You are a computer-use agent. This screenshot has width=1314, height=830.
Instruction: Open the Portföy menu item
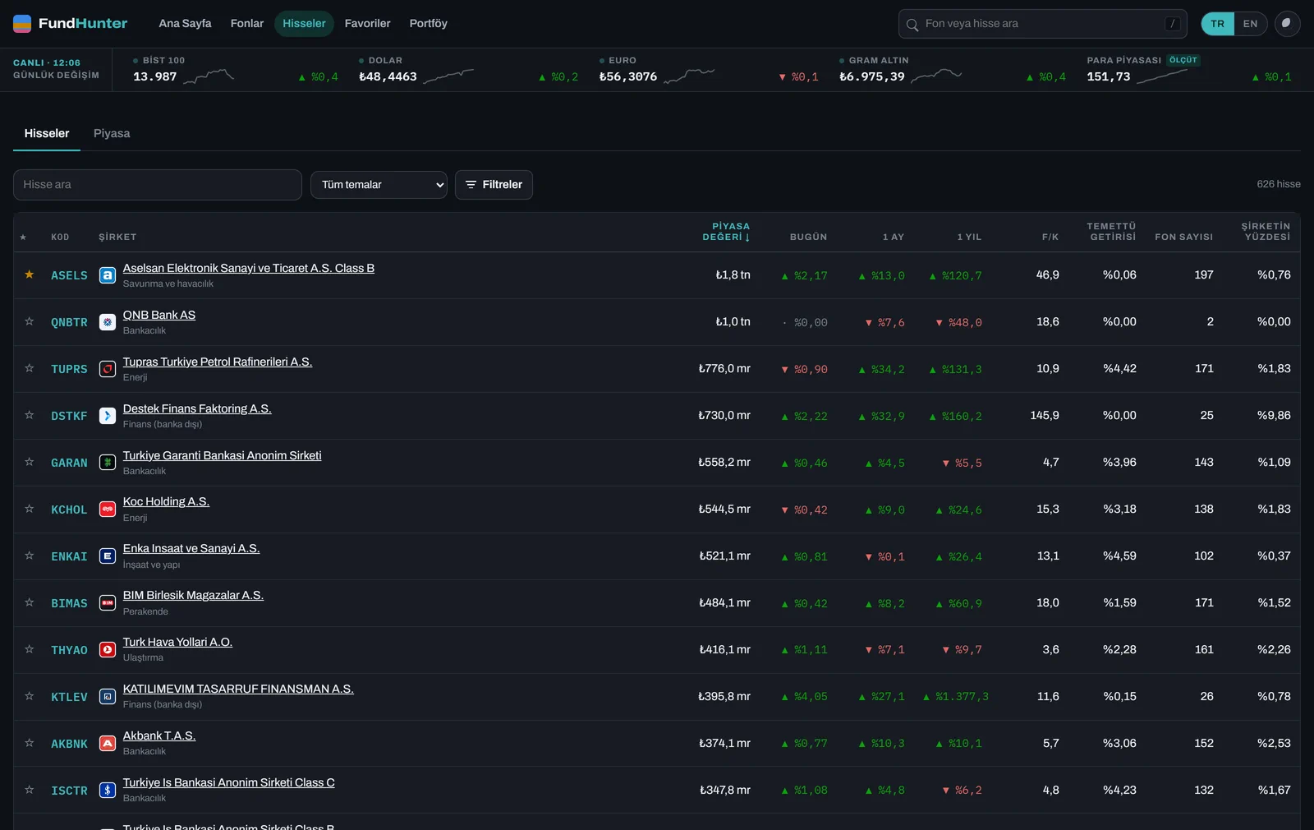(429, 24)
